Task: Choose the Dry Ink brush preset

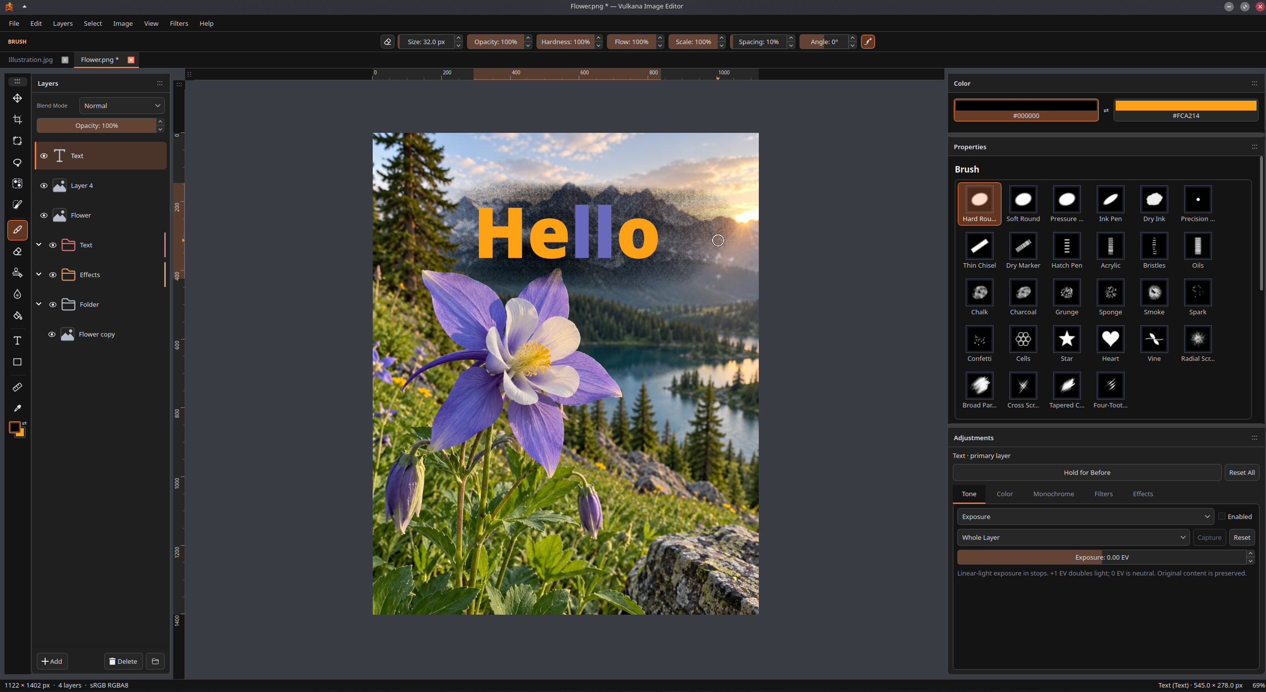Action: 1154,204
